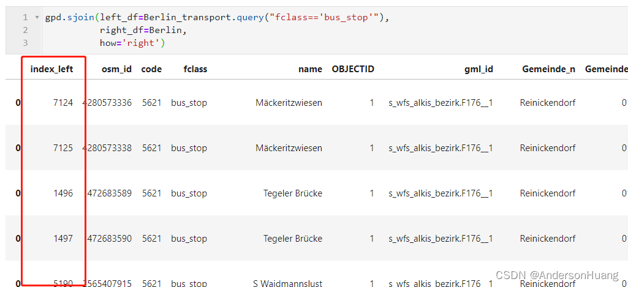Screen dimensions: 628x287
Task: Collapse the code cell fold arrow
Action: [37, 18]
